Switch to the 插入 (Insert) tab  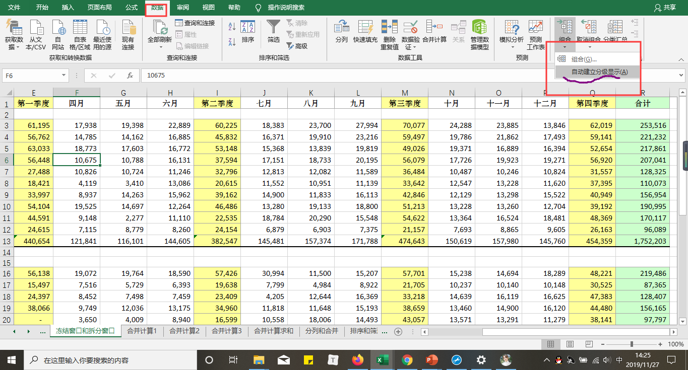coord(68,8)
